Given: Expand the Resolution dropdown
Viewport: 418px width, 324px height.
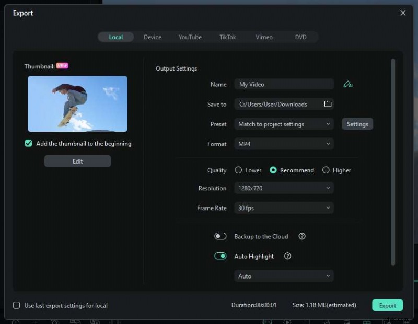Looking at the screenshot, I should [x=284, y=188].
